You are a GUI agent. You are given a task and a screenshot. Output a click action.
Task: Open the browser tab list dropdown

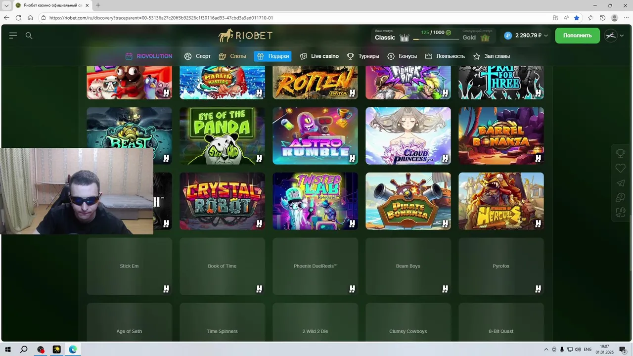point(6,5)
